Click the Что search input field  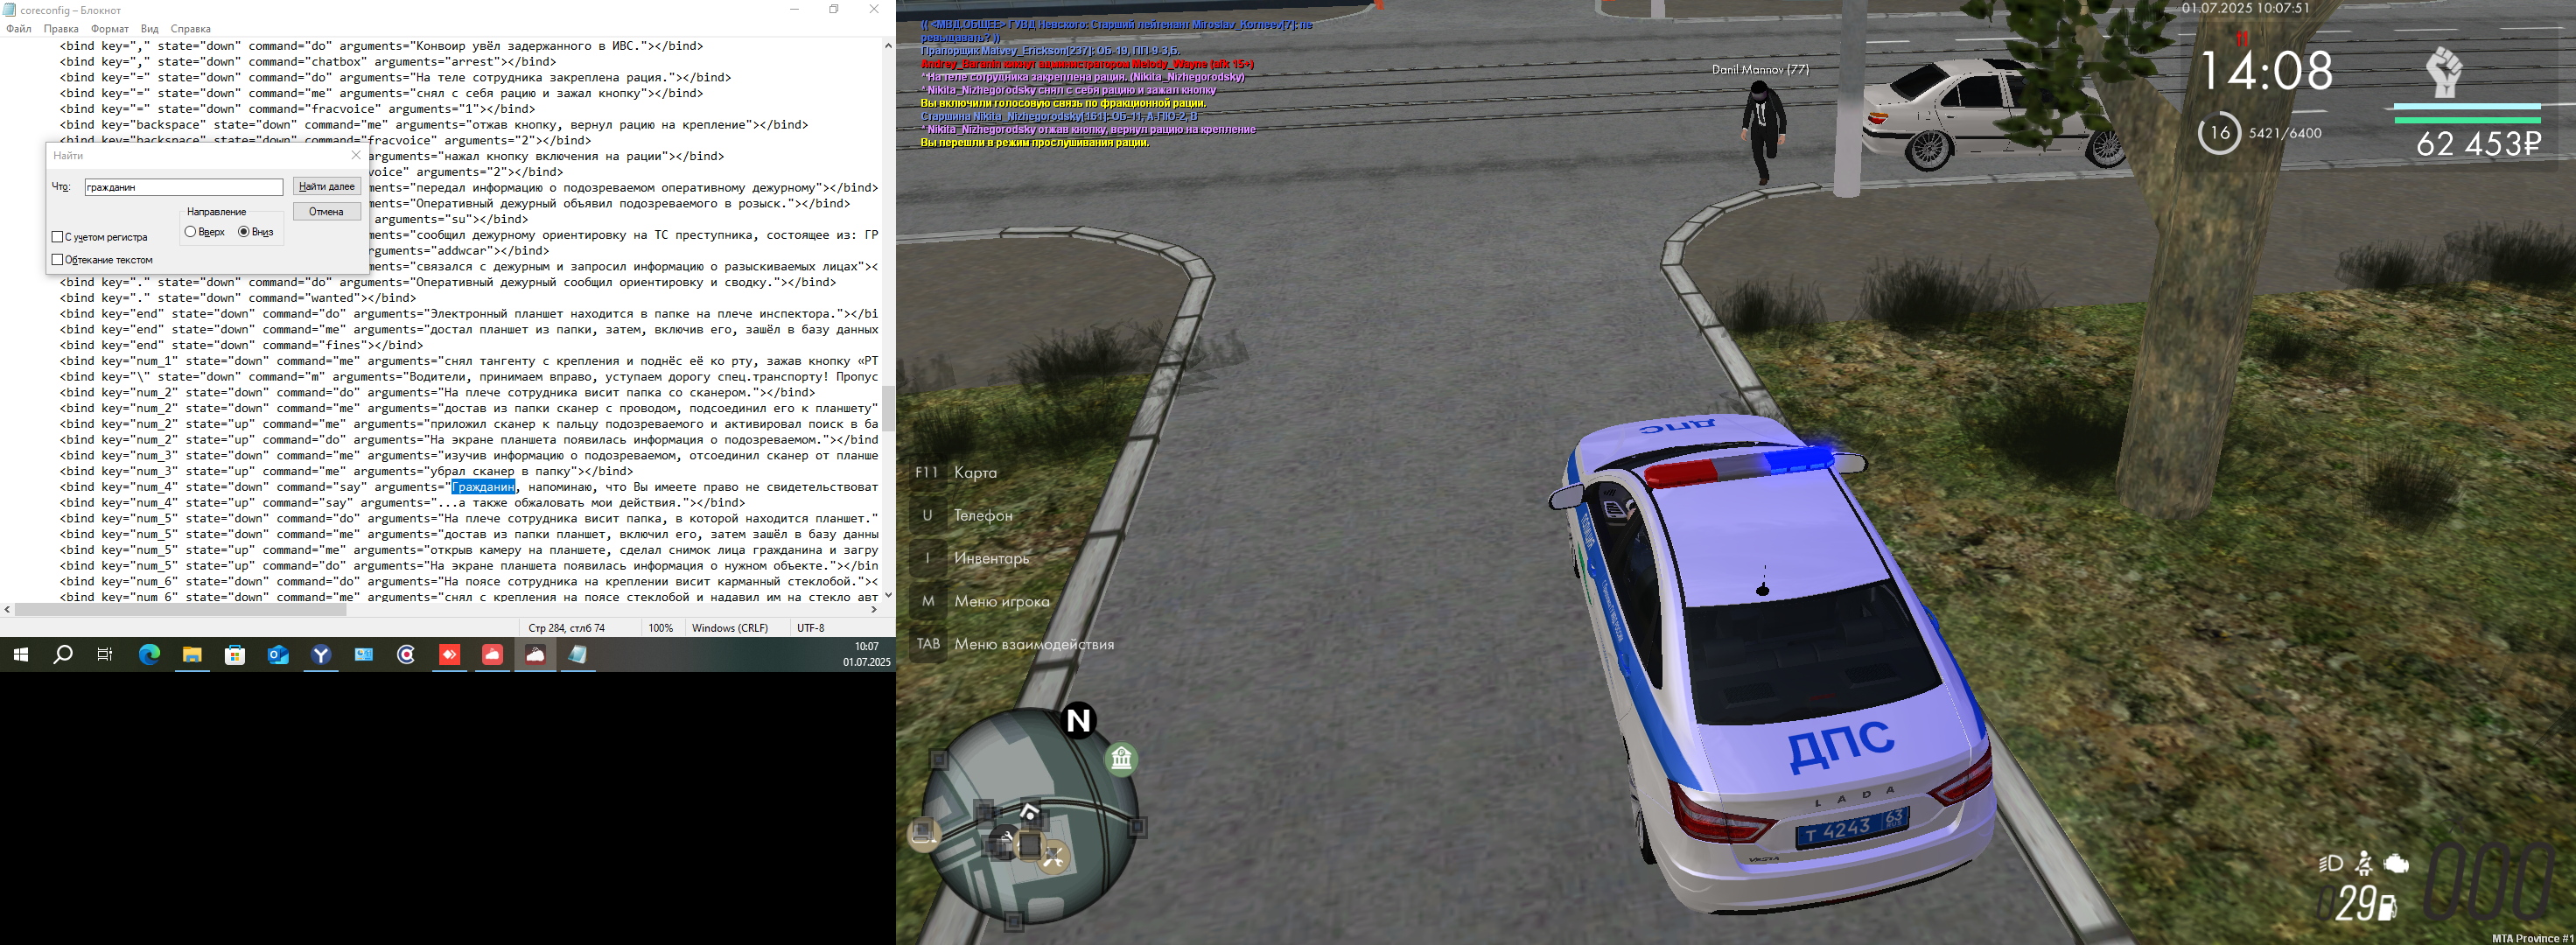click(x=184, y=187)
